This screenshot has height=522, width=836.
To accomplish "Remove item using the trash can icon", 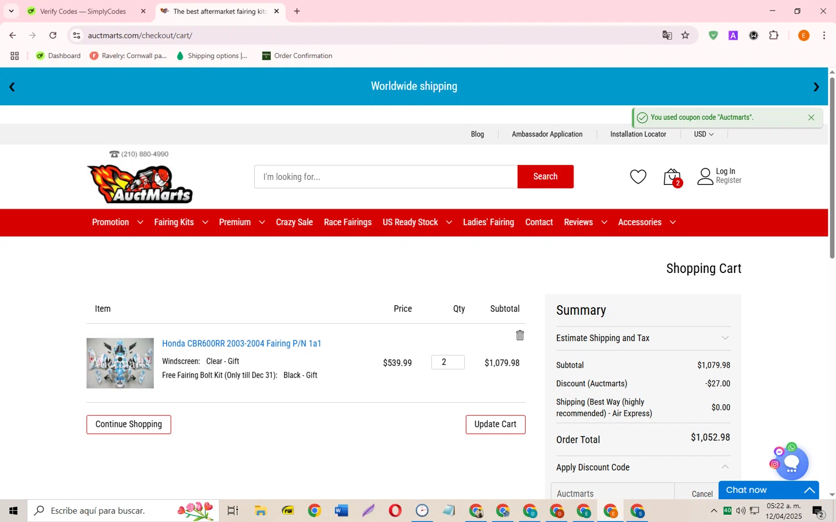I will (519, 335).
